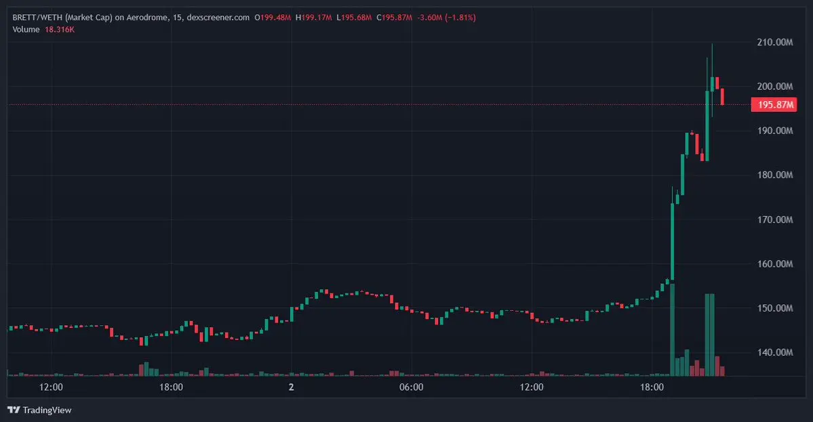Click the TradingView logo
The image size is (813, 422).
tap(14, 410)
